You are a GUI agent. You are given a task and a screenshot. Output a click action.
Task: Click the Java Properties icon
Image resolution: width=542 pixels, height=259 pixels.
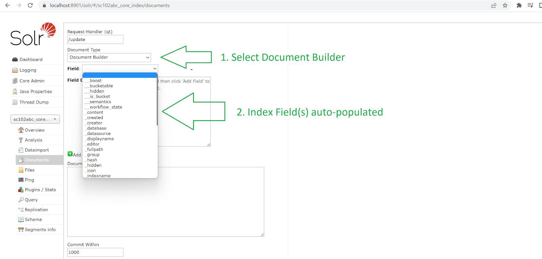click(x=15, y=91)
